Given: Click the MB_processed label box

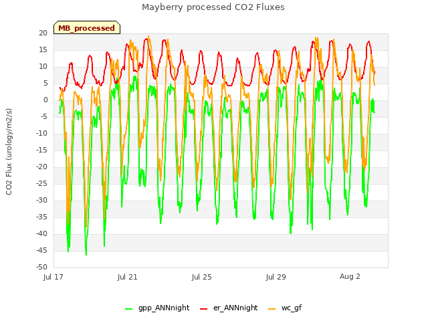Looking at the screenshot, I should pyautogui.click(x=87, y=28).
